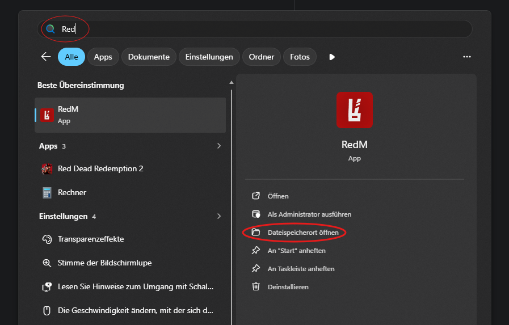Switch to the Einstellungen filter tab
This screenshot has width=509, height=325.
209,57
